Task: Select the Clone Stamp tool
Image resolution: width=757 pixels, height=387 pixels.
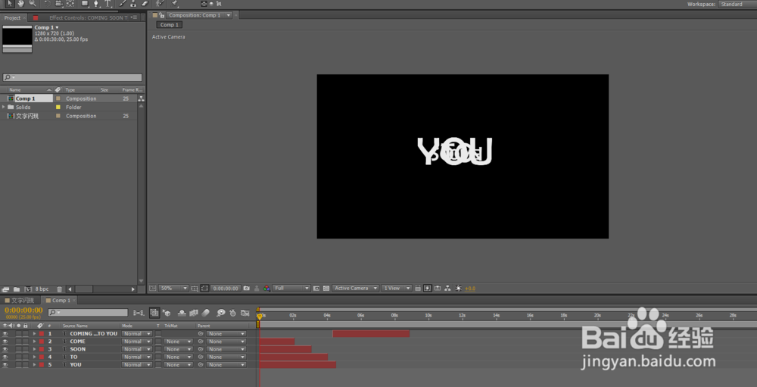Action: (133, 3)
